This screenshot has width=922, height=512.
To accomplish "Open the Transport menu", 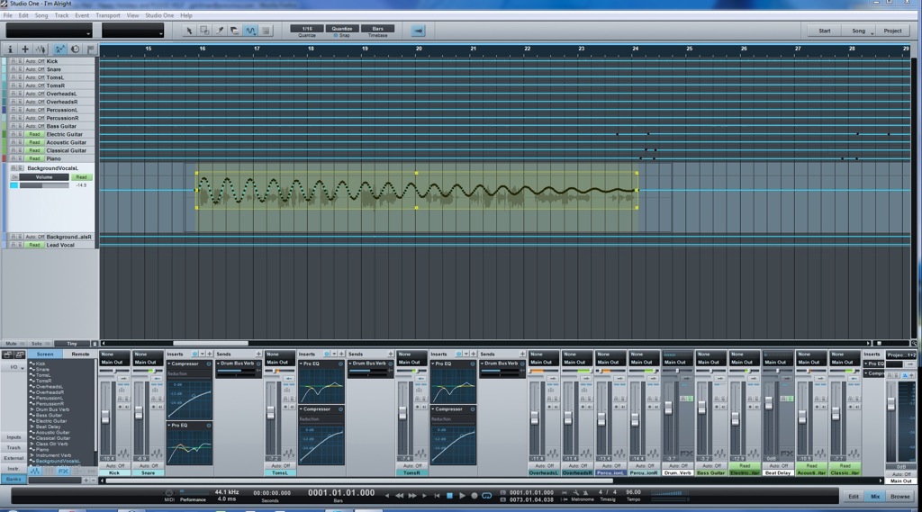I will point(108,15).
